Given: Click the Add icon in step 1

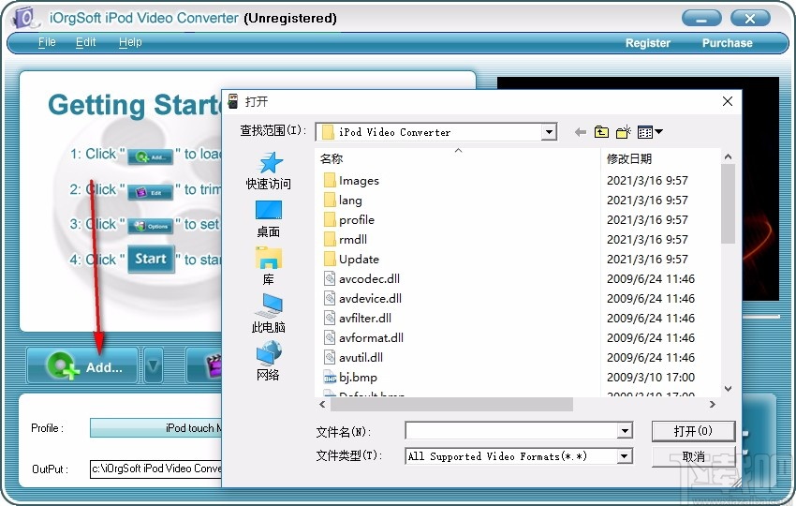Looking at the screenshot, I should point(150,156).
